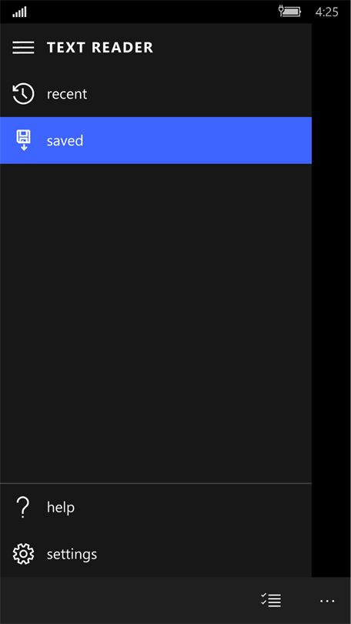Click the saved floppy-disk icon

coord(23,140)
